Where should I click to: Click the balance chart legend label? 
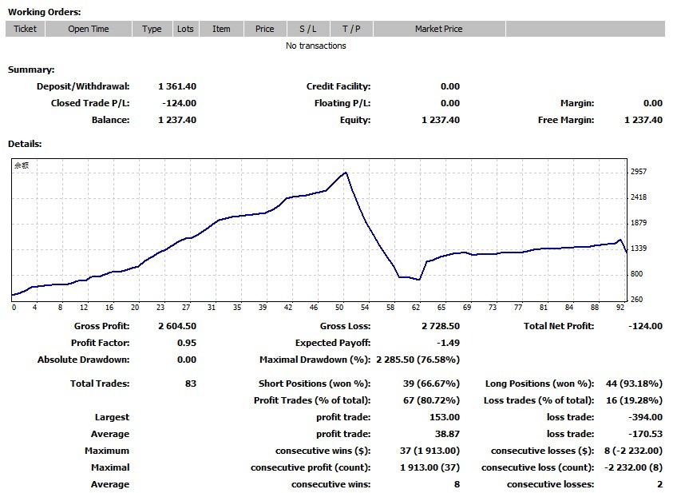pyautogui.click(x=20, y=166)
